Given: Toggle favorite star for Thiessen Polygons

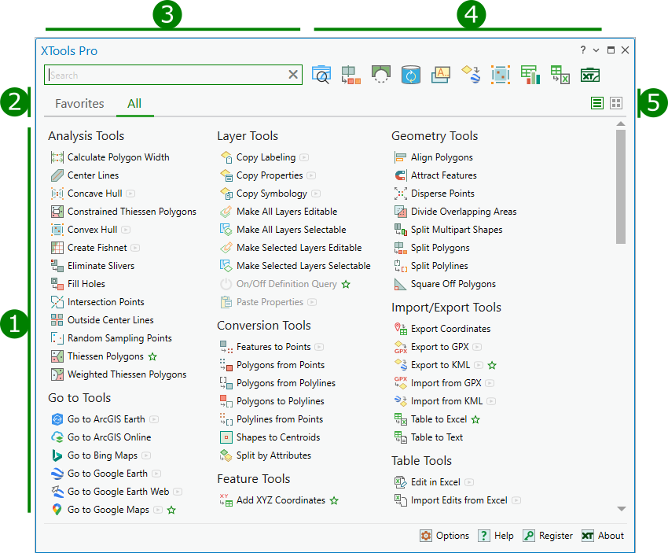Looking at the screenshot, I should (x=152, y=356).
